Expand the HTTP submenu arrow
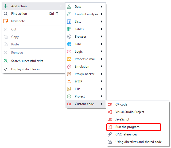171x148 pixels. pyautogui.click(x=102, y=81)
